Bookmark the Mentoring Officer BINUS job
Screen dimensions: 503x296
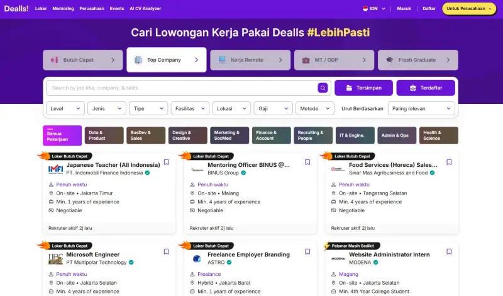tap(307, 162)
